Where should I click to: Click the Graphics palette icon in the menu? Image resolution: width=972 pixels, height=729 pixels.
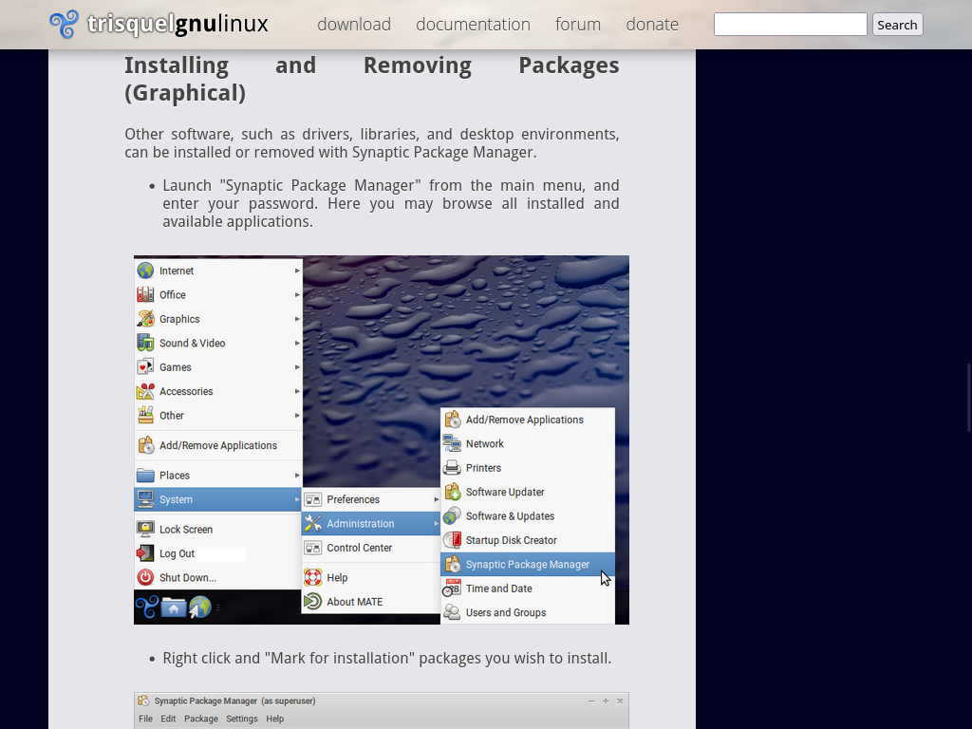145,319
